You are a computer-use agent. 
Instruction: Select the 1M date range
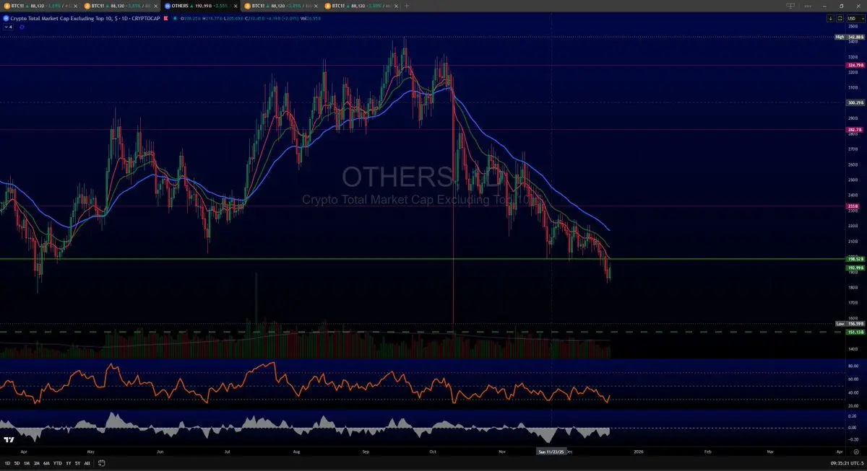[27, 462]
